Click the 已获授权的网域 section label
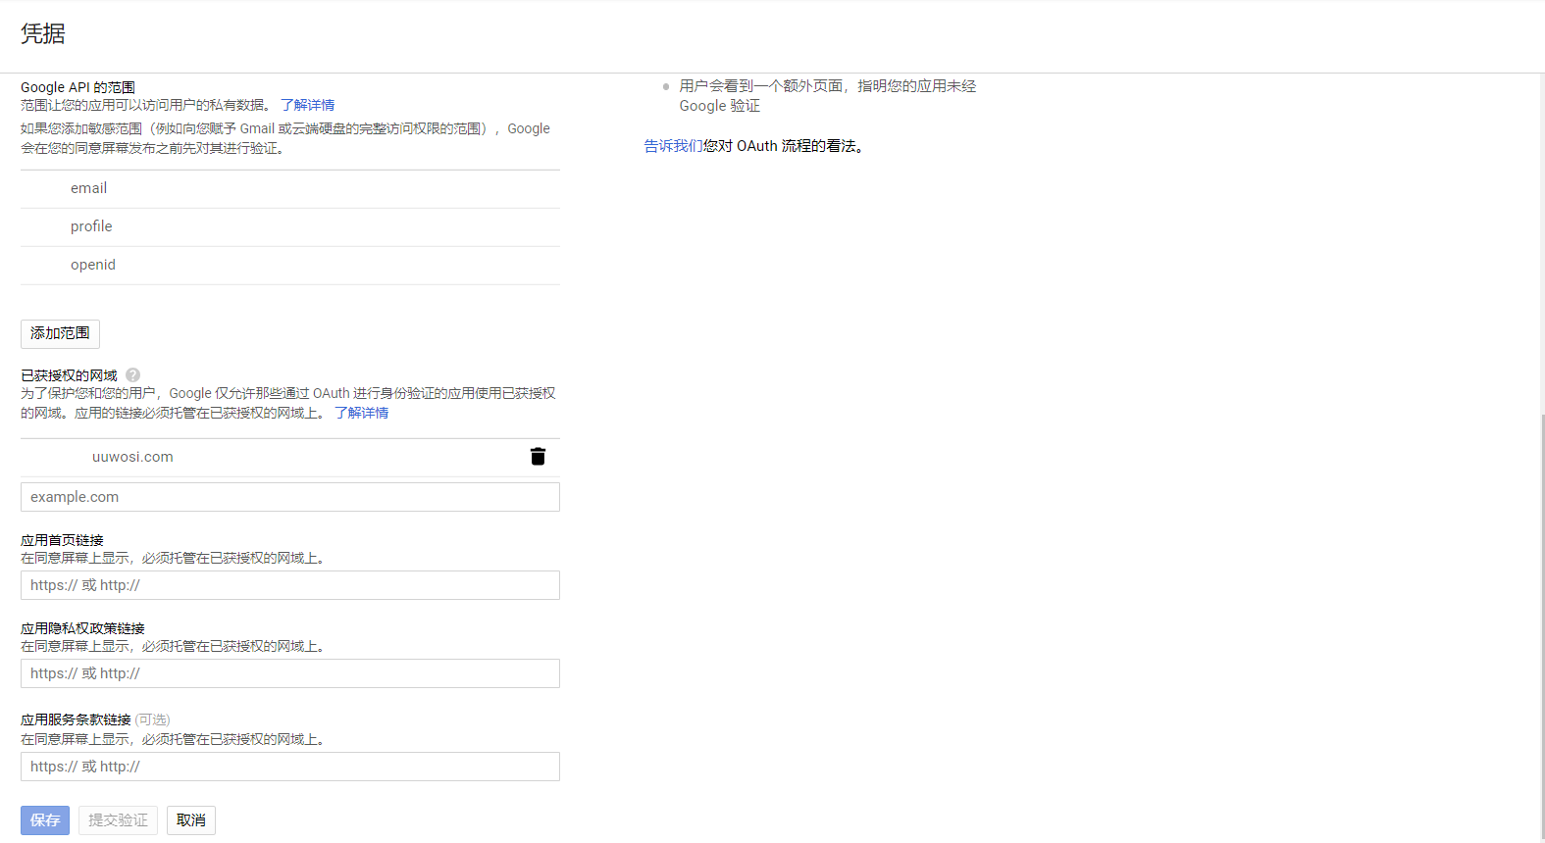 point(69,375)
